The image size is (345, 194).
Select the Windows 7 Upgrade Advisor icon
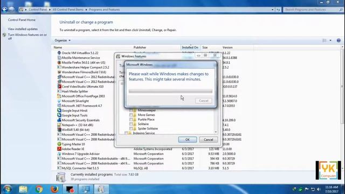[x=59, y=154]
